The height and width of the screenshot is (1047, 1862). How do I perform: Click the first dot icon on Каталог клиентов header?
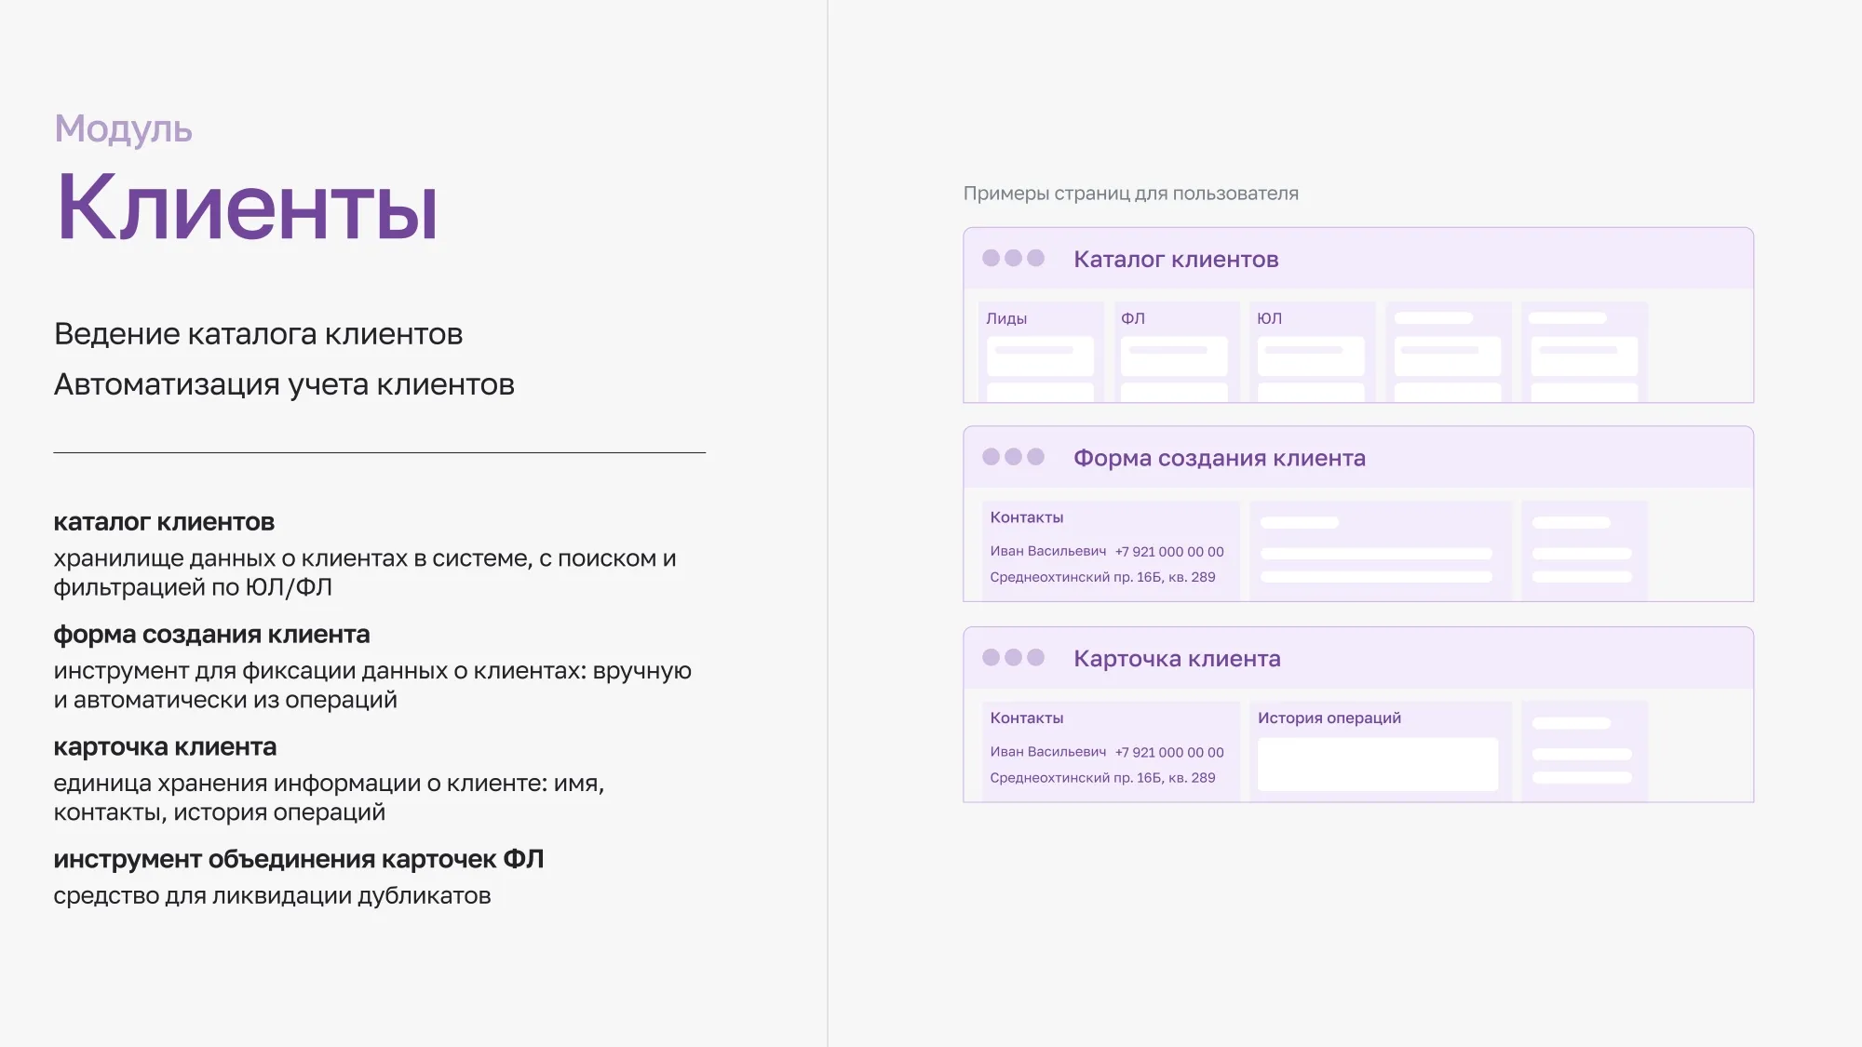tap(990, 260)
